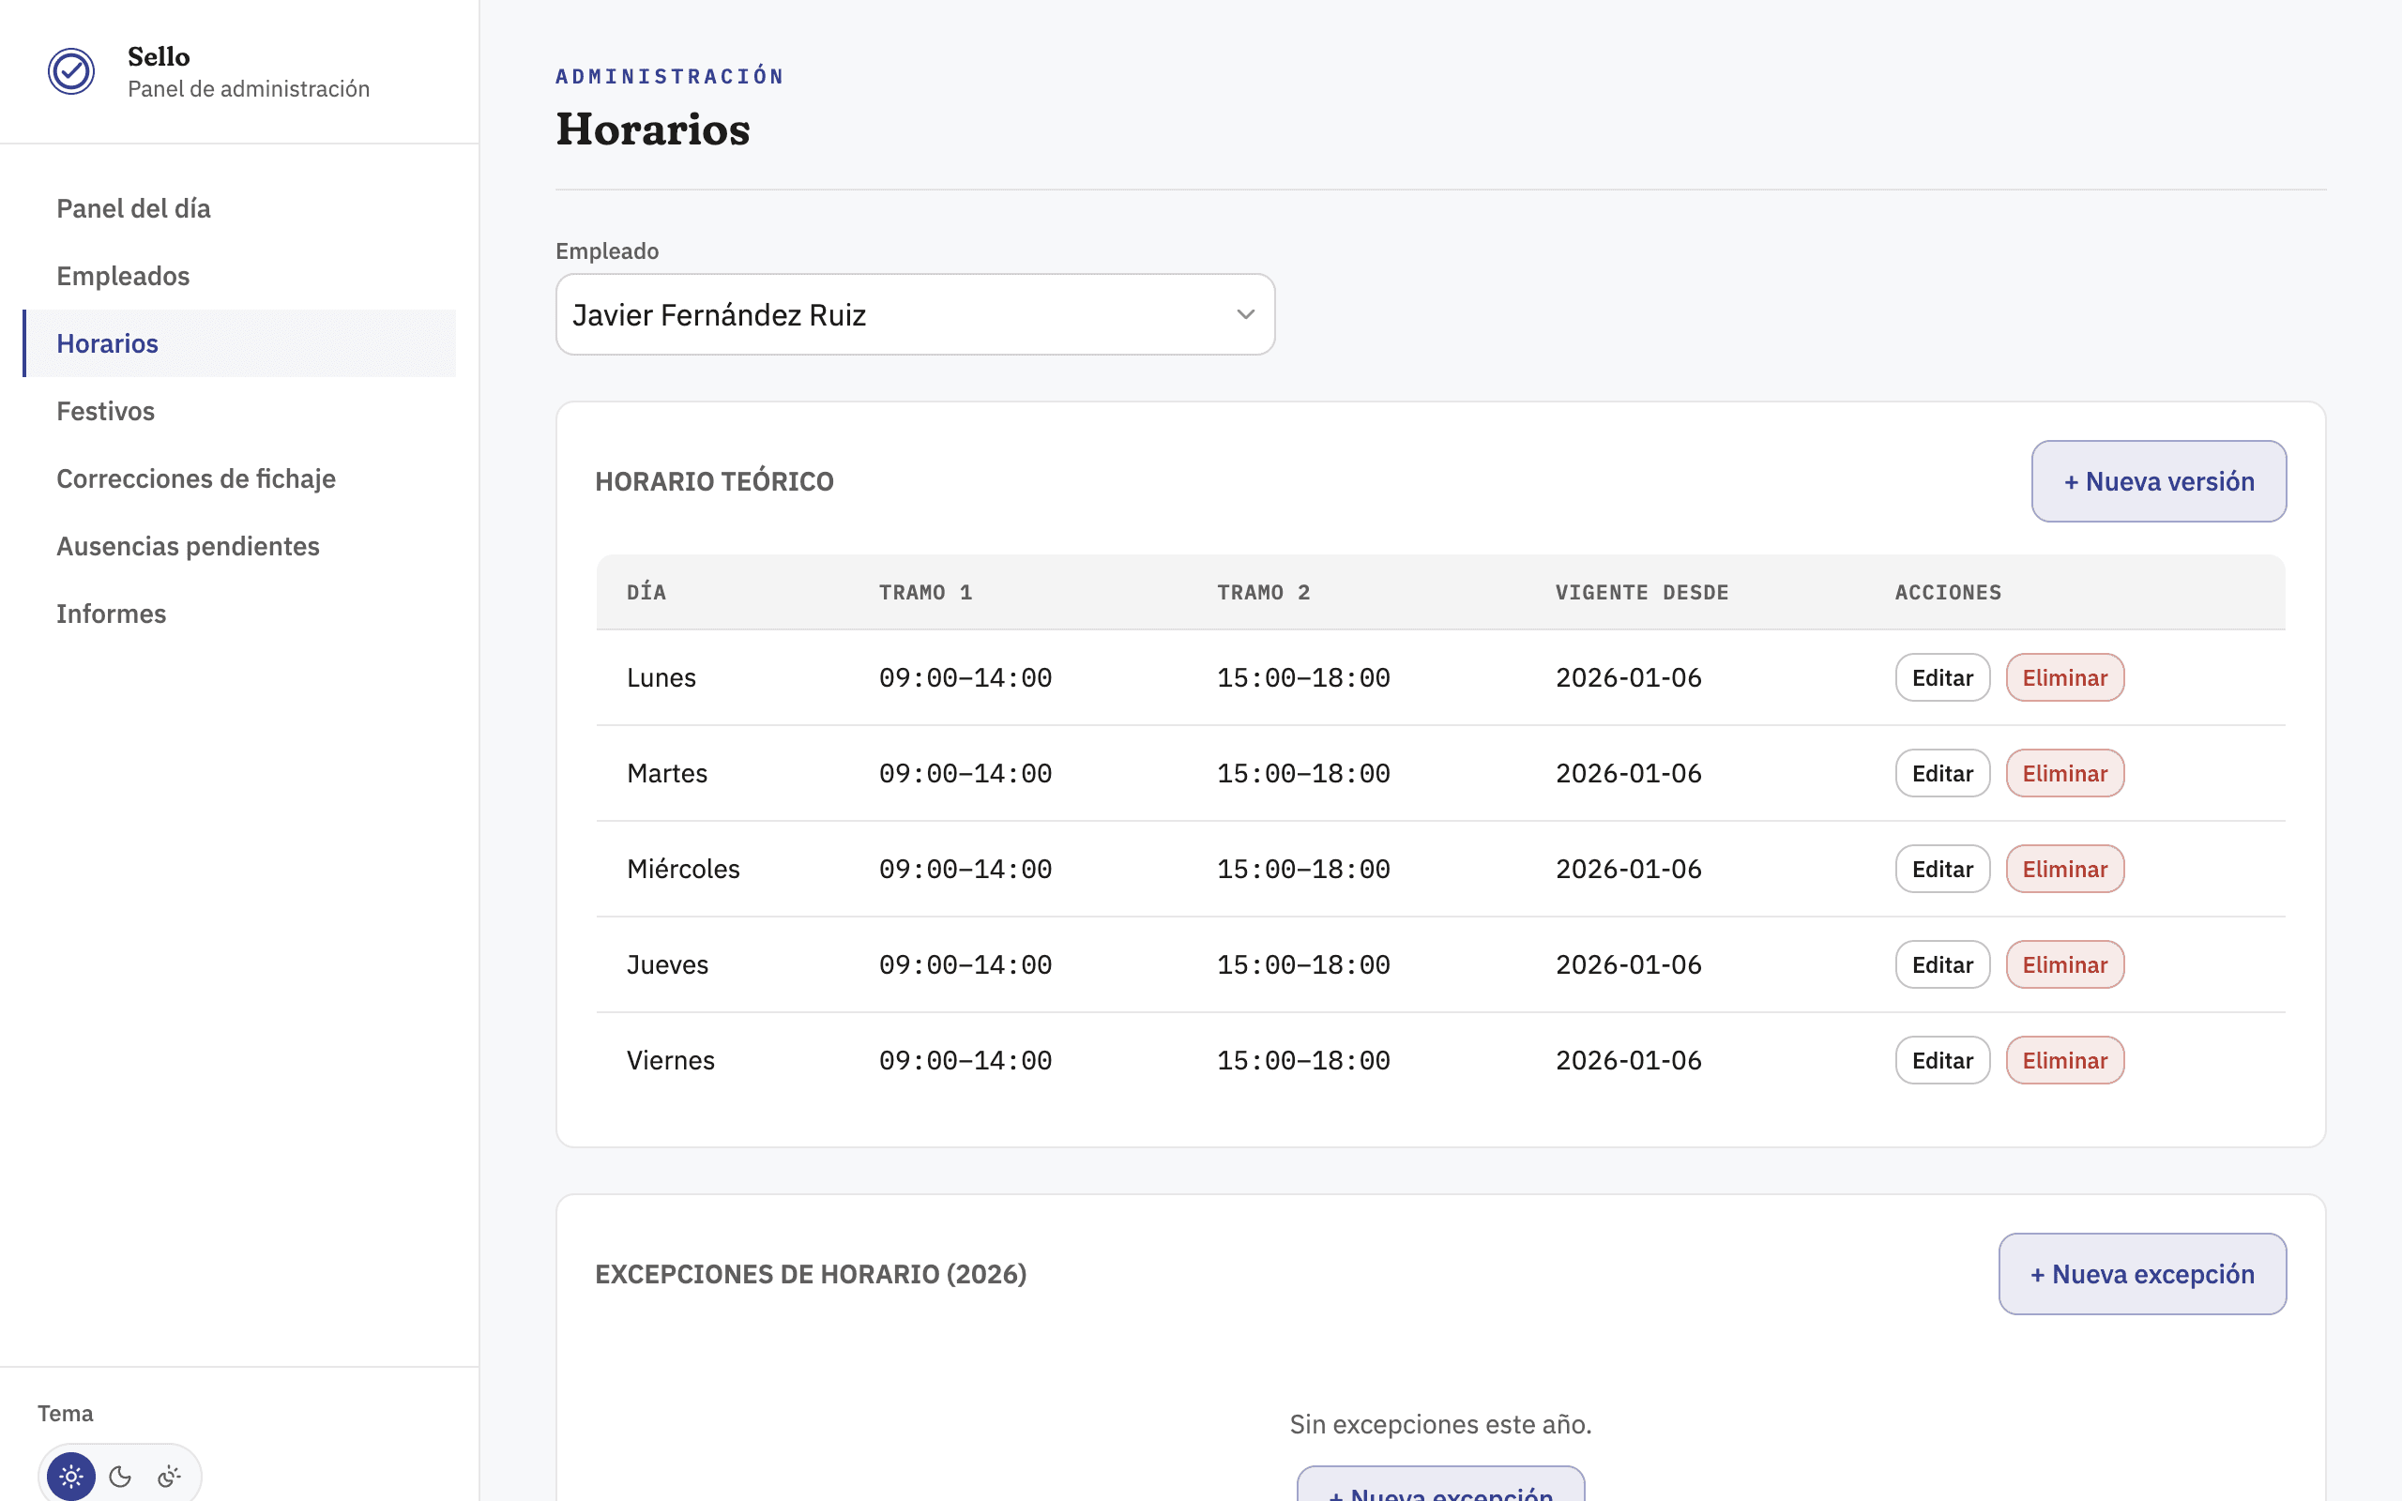Click the DÍA column header
This screenshot has height=1501, width=2402.
[646, 593]
